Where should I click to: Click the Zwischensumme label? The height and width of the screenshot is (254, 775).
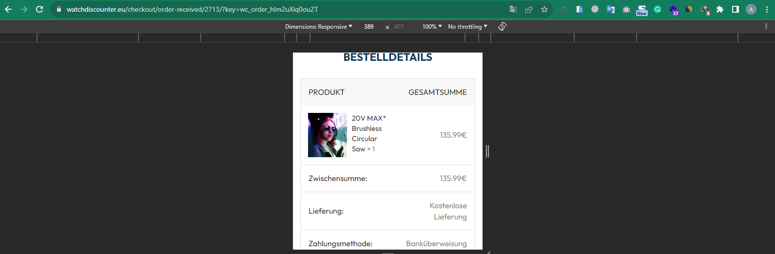338,179
